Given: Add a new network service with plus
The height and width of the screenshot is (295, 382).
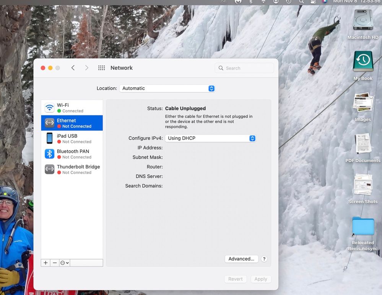Looking at the screenshot, I should coord(46,263).
